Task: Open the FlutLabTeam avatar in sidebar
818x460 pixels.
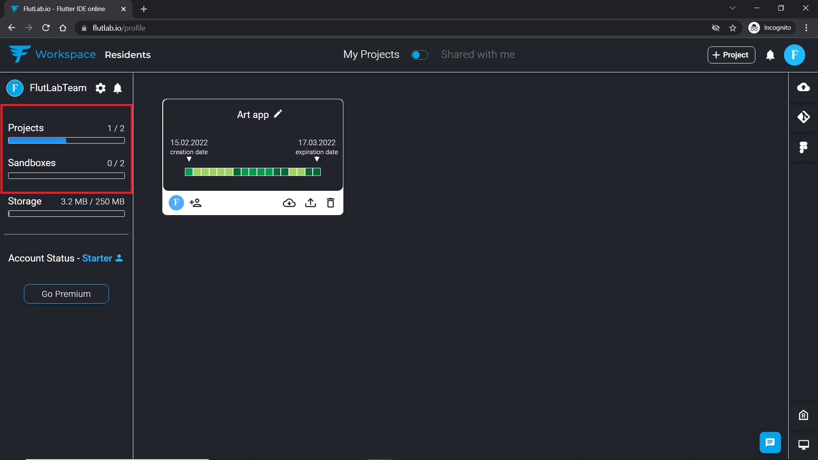Action: (x=15, y=88)
